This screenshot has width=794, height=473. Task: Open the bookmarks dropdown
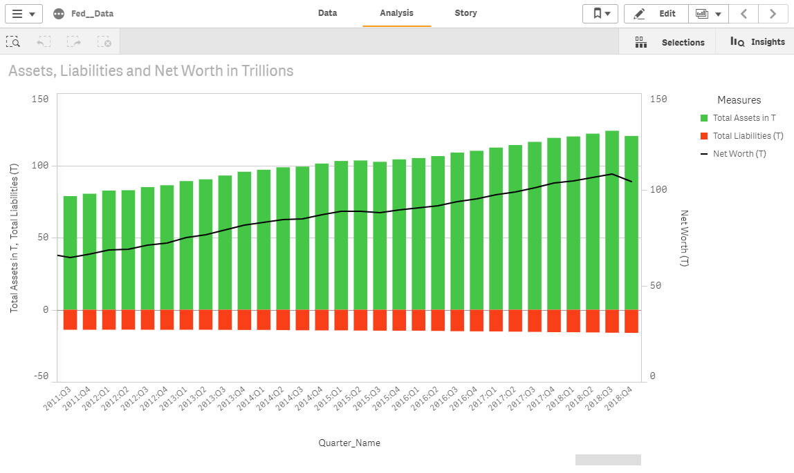point(600,14)
